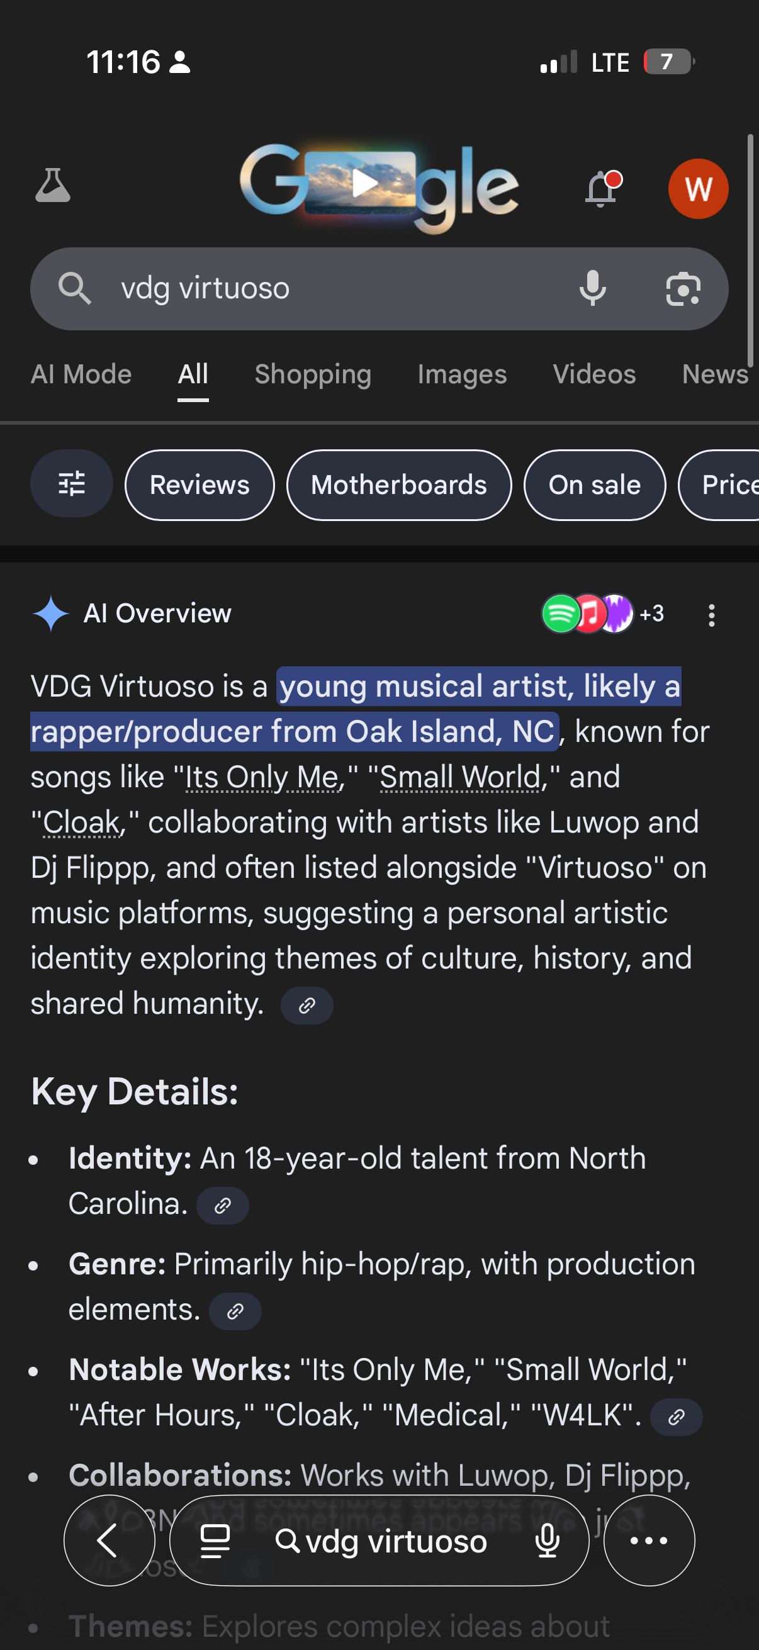759x1650 pixels.
Task: Tap the browser back arrow button
Action: tap(109, 1541)
